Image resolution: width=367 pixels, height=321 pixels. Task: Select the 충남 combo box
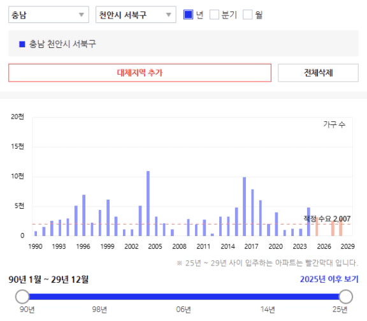(x=48, y=15)
